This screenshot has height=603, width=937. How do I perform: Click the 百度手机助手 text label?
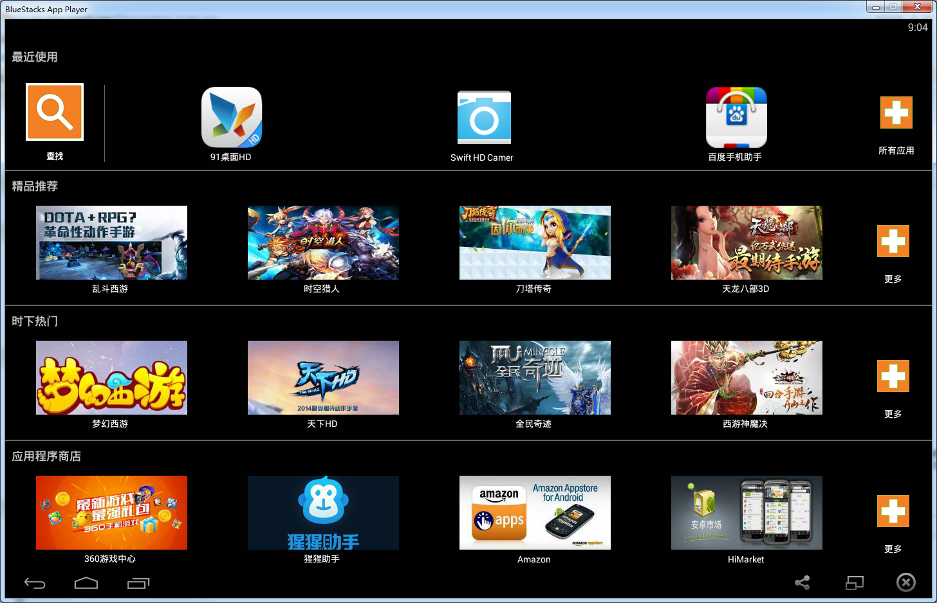(x=735, y=157)
